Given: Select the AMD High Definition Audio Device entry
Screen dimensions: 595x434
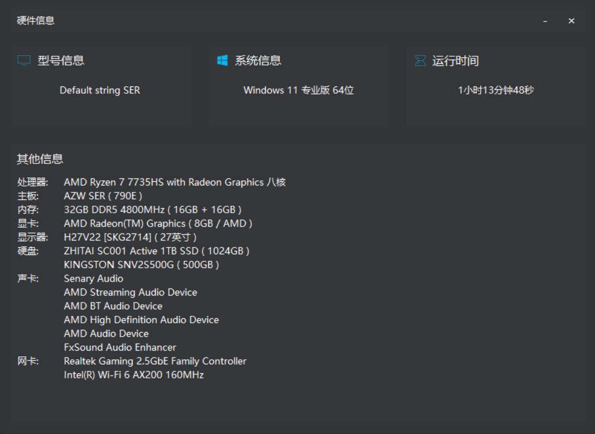Looking at the screenshot, I should pos(141,320).
